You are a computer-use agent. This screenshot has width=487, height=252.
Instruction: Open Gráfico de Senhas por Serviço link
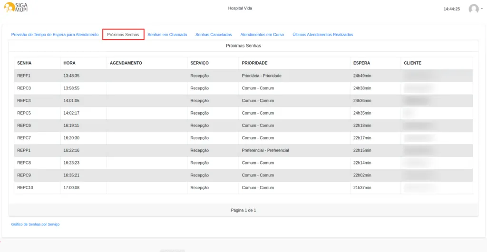coord(35,224)
